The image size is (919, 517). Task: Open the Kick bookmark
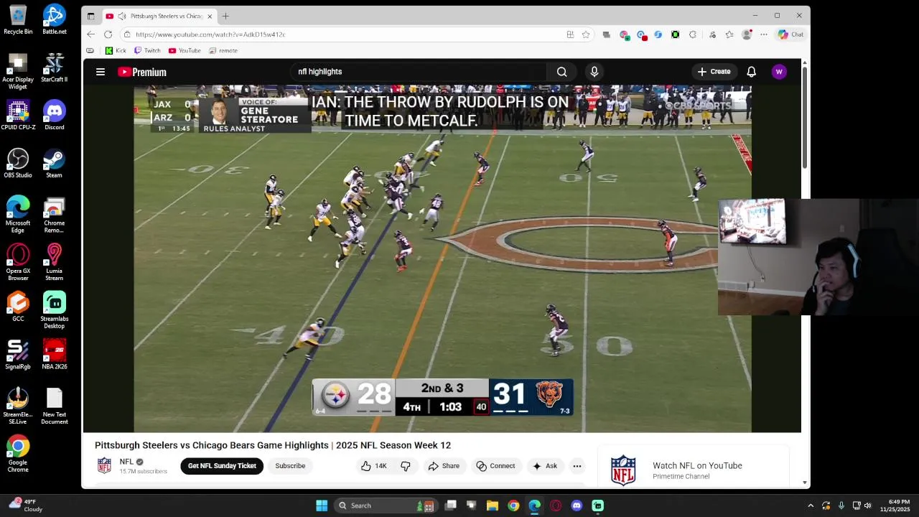(116, 50)
